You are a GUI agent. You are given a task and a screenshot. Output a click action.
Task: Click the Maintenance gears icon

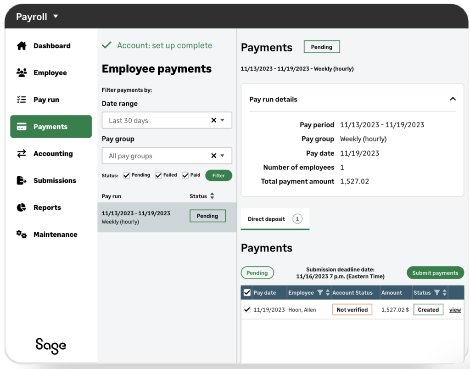22,234
